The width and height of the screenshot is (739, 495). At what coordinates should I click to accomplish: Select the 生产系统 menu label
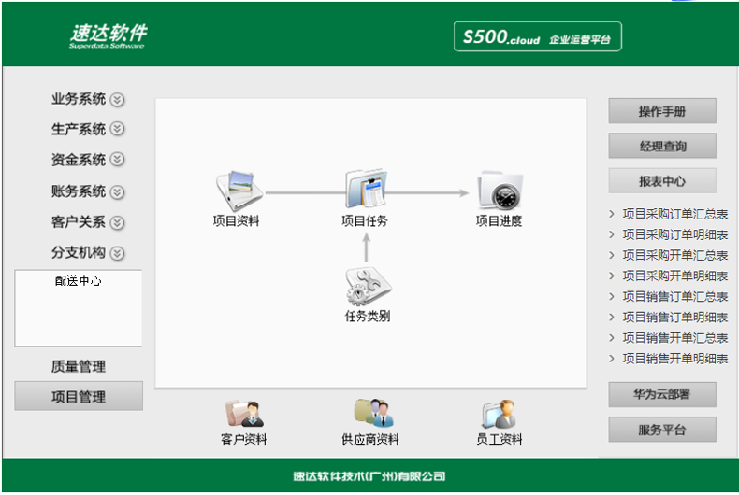coord(79,129)
